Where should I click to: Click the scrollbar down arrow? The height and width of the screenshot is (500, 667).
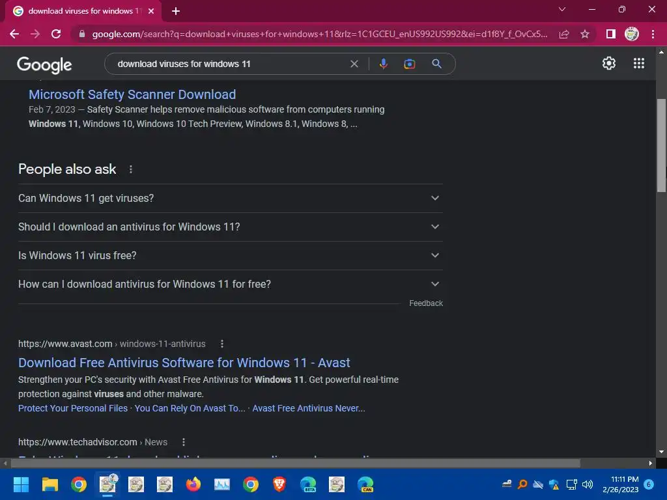pyautogui.click(x=661, y=452)
